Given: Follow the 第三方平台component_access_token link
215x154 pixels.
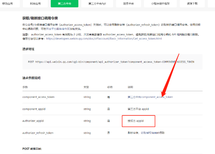Looking at the screenshot, I should (x=150, y=97).
